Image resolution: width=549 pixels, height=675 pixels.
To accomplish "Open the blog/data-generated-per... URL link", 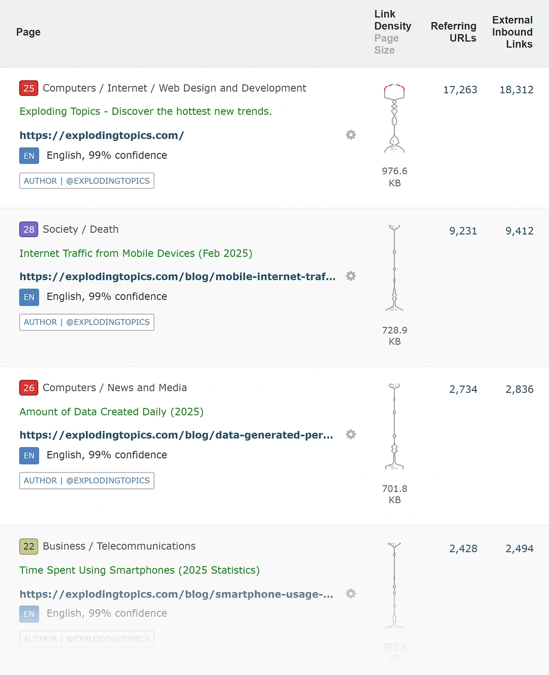I will click(x=176, y=435).
